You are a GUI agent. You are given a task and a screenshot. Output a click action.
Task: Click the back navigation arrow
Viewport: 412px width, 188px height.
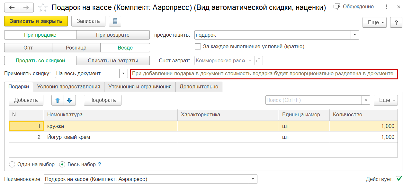click(12, 7)
